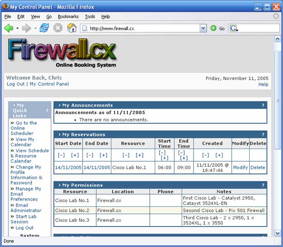Viewport: 283px width, 247px height.
Task: Sort Resource column ascending with [+]
Action: pos(140,155)
